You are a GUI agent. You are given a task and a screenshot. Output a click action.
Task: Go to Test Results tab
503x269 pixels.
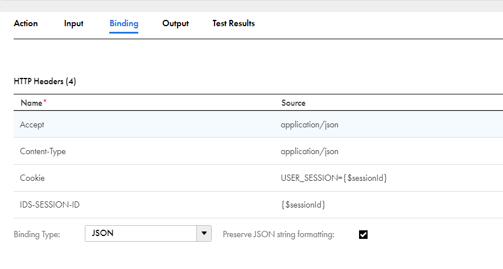point(233,23)
